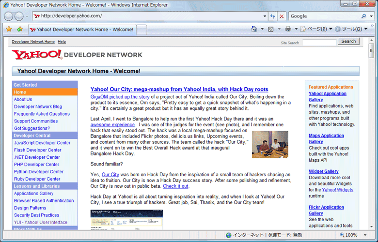Click the toolbar overflow chevron

tap(372, 25)
